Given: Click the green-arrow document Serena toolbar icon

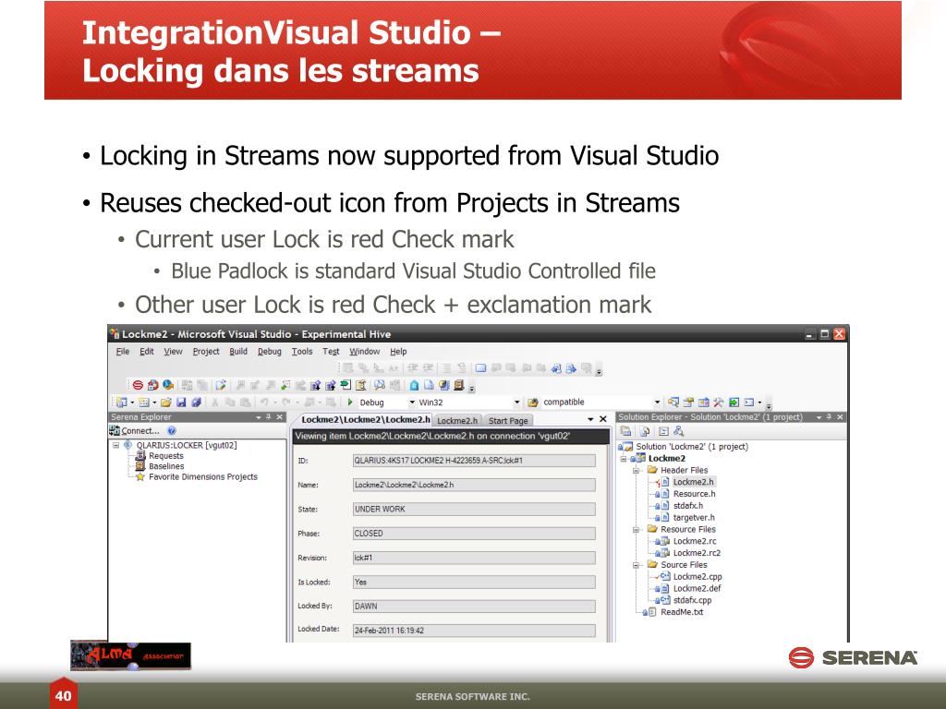Looking at the screenshot, I should click(346, 385).
